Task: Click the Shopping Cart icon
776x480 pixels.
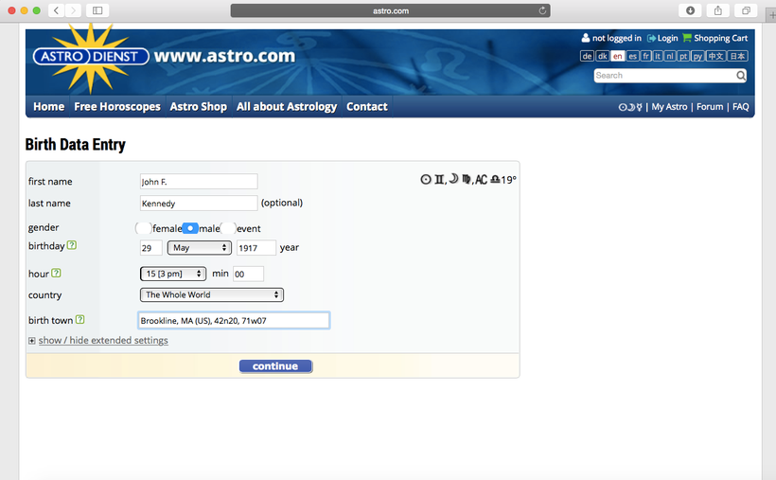Action: pyautogui.click(x=687, y=38)
